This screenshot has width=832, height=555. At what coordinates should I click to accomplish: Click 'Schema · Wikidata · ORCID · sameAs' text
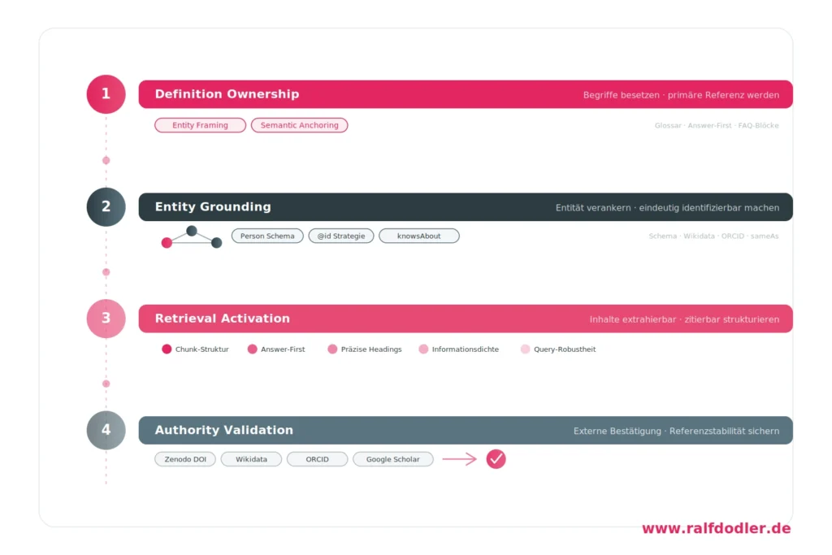[x=713, y=236]
